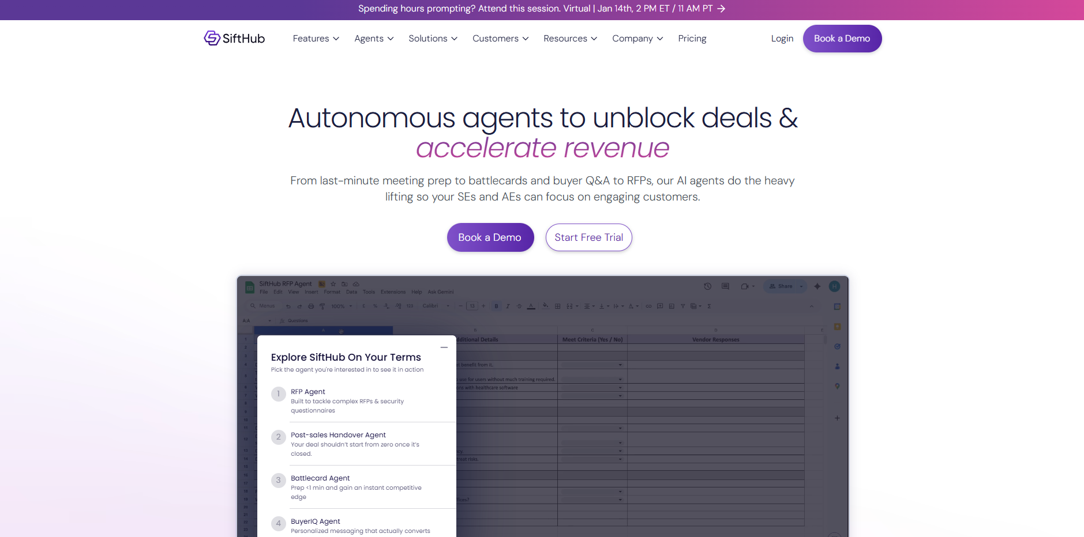The image size is (1084, 537).
Task: Click the Gemini sparkle icon in spreadsheet header
Action: point(817,286)
